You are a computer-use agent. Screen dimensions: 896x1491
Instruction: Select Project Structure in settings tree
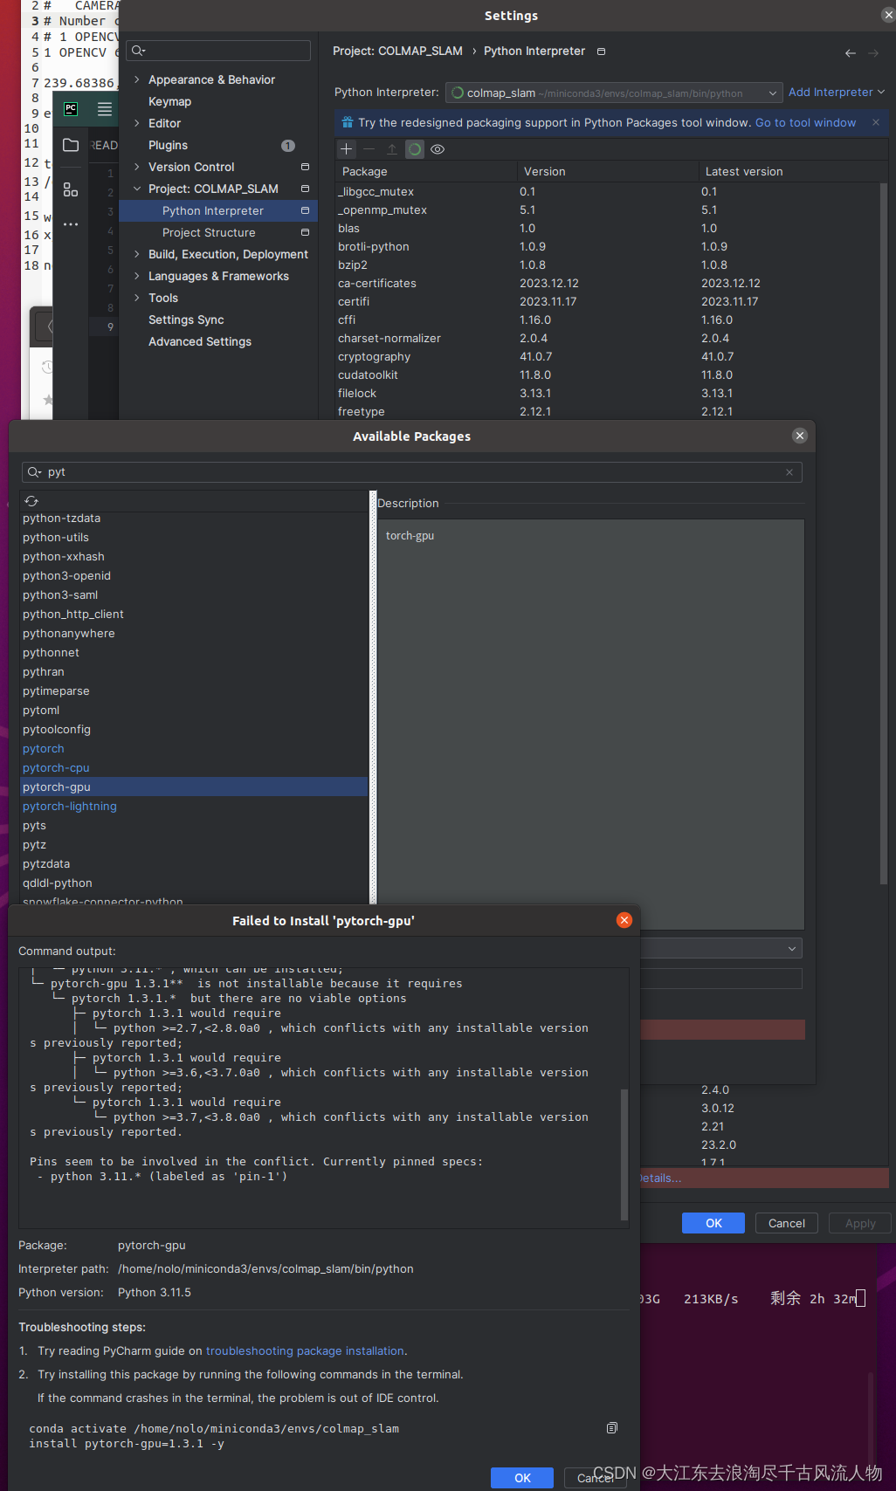point(209,232)
